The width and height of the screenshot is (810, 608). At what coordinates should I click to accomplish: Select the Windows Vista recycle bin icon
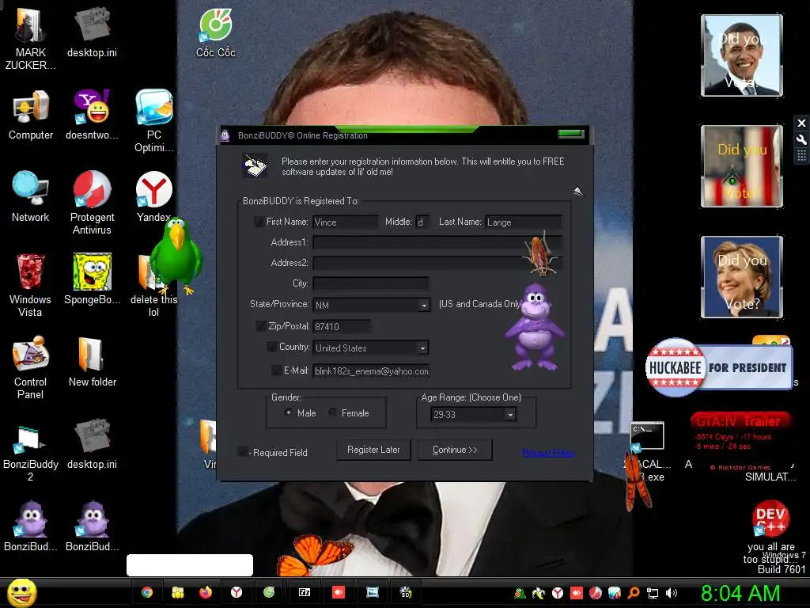click(30, 285)
